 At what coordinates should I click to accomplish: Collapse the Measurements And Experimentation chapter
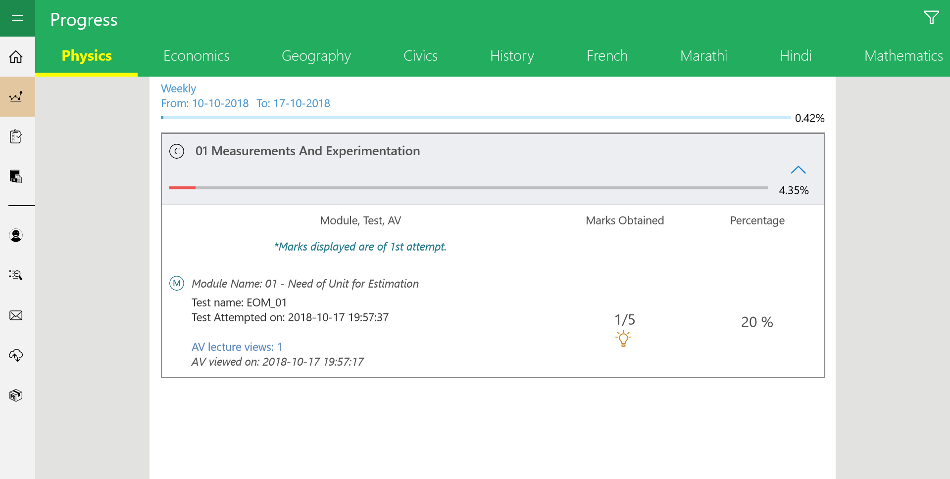(x=798, y=170)
